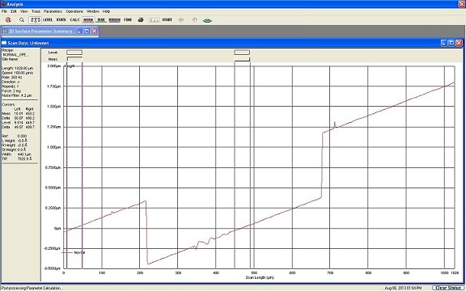The image size is (466, 291).
Task: Toggle the ROUGH roughness trace button
Action: pyautogui.click(x=114, y=20)
